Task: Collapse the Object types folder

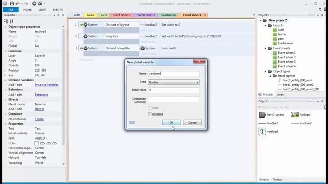Action: click(x=265, y=71)
